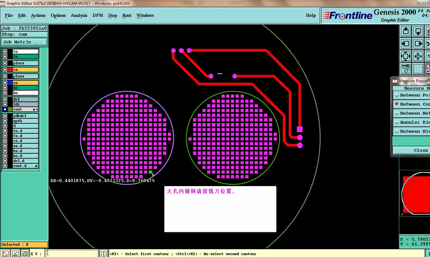Select the Between Points measure option

point(411,95)
